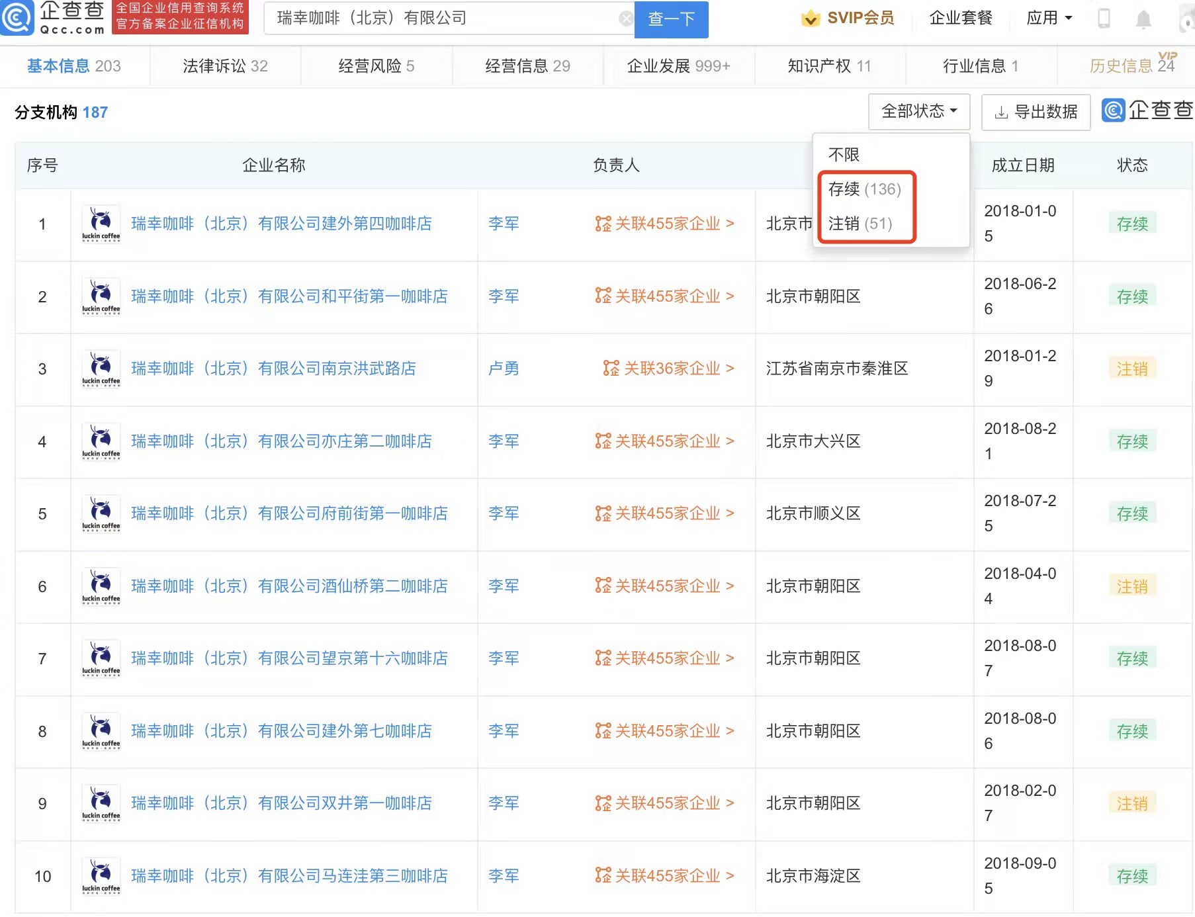Viewport: 1195px width, 917px height.
Task: Switch to 知识产权 tab
Action: point(829,66)
